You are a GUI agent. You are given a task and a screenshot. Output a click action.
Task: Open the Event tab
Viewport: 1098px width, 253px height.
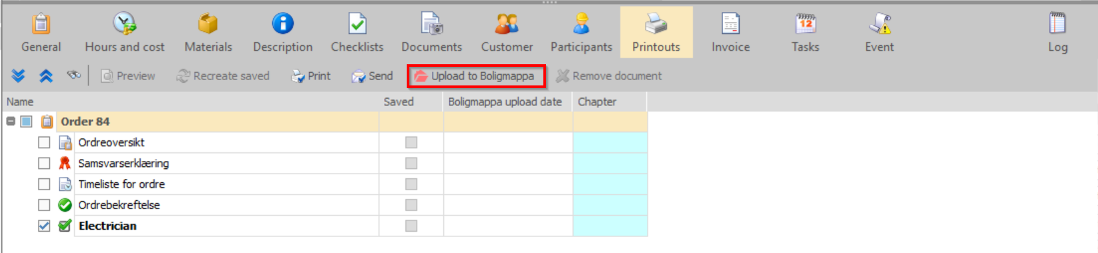coord(880,32)
